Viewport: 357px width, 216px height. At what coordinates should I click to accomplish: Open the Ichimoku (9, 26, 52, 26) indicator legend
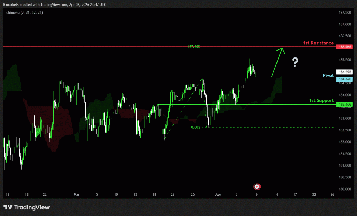pos(24,13)
